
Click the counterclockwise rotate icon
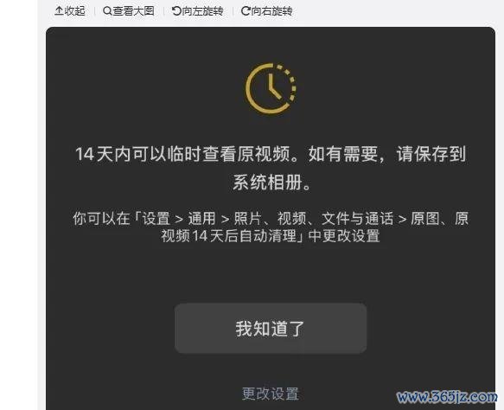pos(176,11)
